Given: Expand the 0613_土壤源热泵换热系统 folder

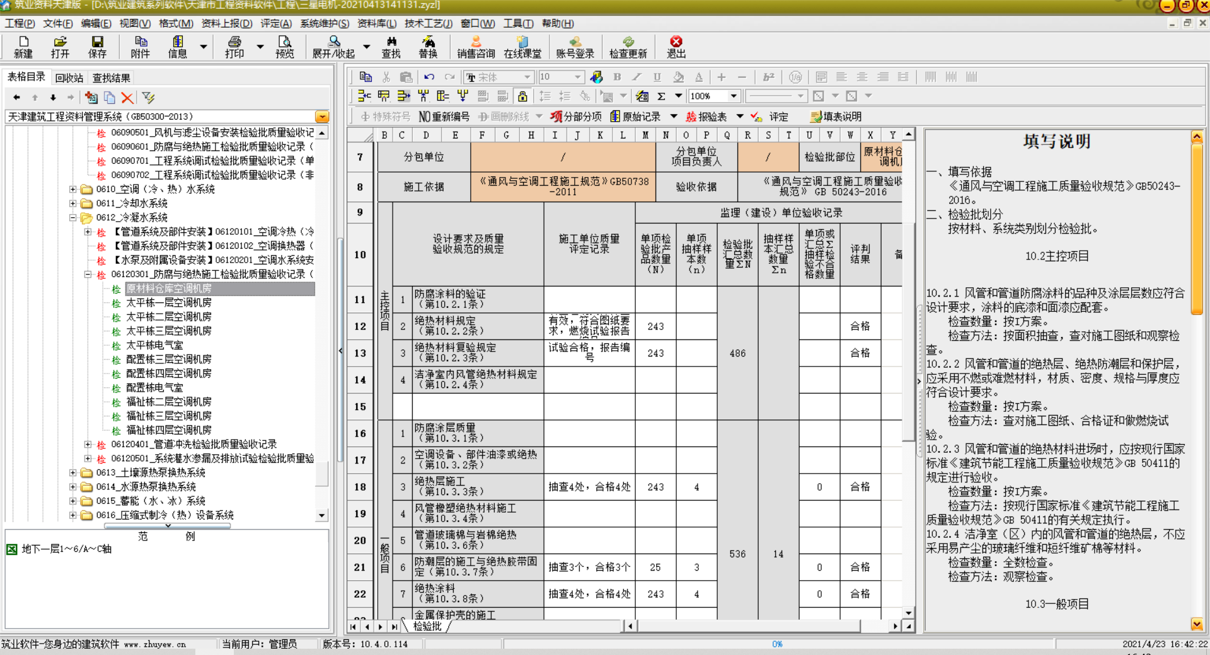Looking at the screenshot, I should pyautogui.click(x=72, y=472).
